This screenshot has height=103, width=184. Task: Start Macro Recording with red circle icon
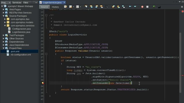click(x=142, y=7)
